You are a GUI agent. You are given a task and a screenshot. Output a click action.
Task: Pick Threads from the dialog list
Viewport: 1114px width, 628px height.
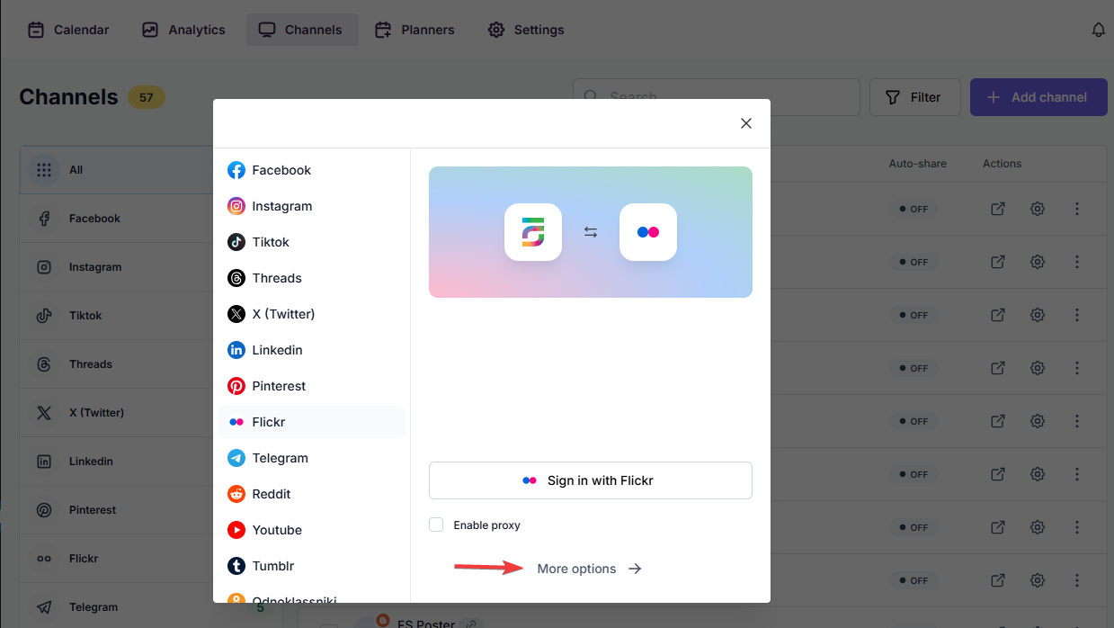(276, 278)
